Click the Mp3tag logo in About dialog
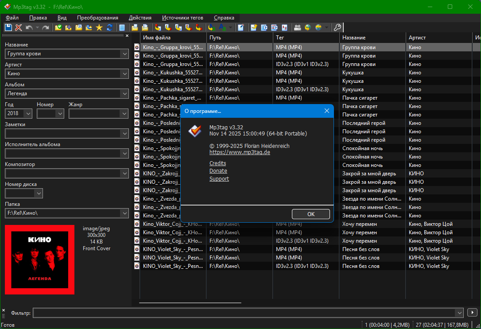 pos(194,131)
